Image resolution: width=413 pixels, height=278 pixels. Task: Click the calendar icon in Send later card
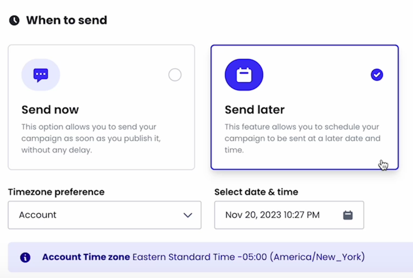click(244, 75)
